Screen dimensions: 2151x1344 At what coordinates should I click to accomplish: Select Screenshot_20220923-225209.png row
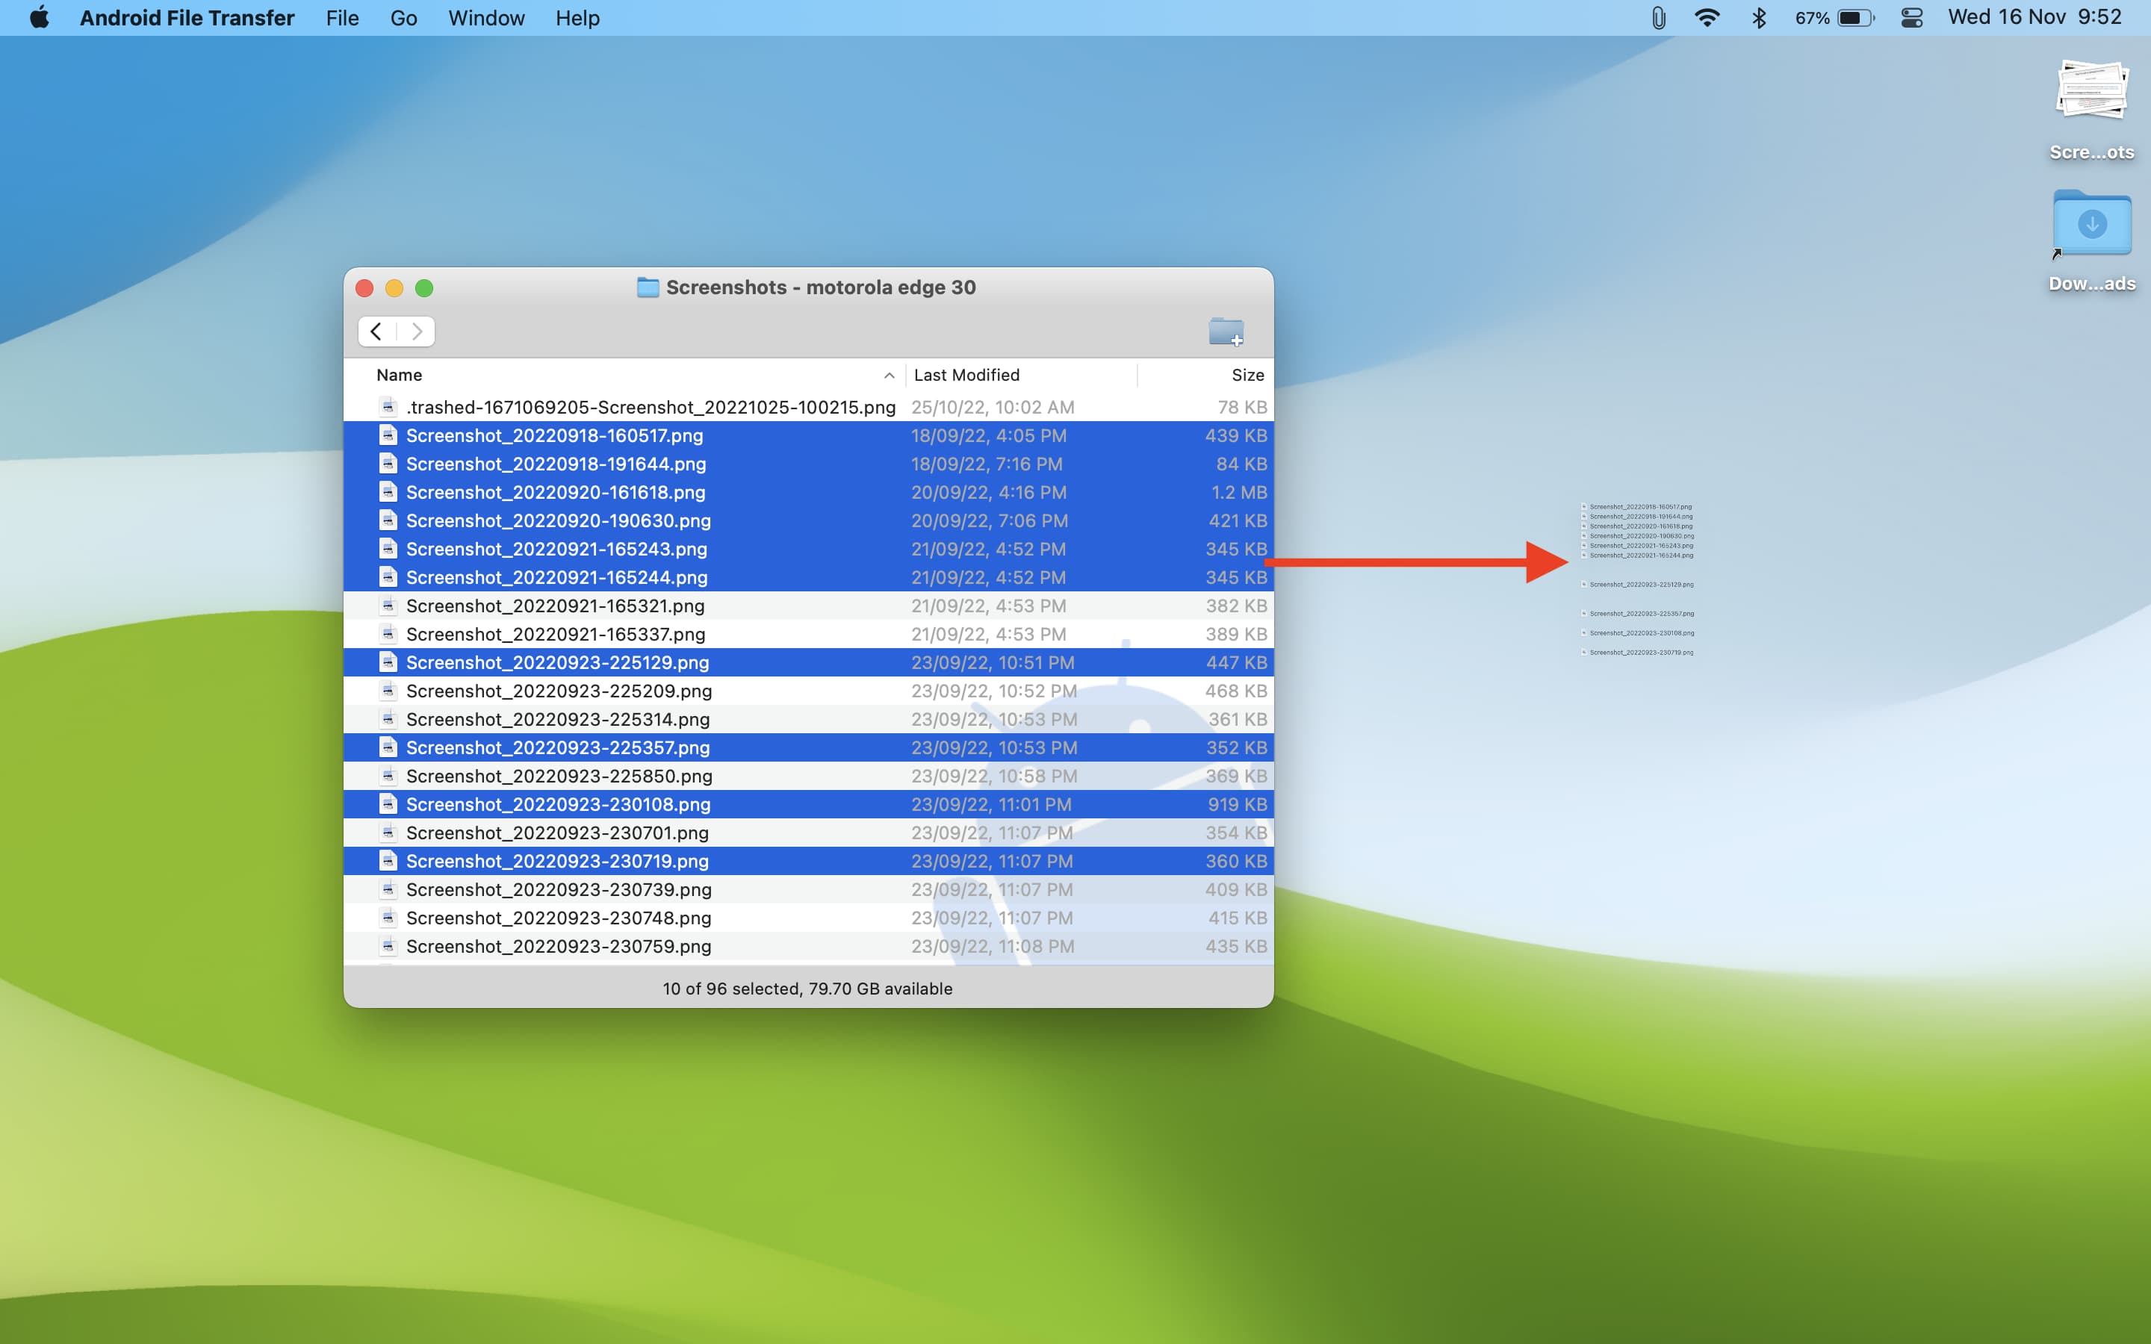558,691
